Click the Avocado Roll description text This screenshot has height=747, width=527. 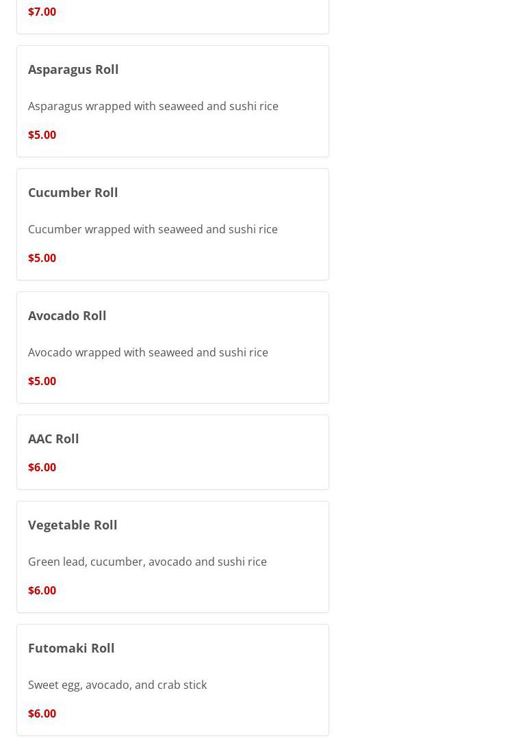148,352
